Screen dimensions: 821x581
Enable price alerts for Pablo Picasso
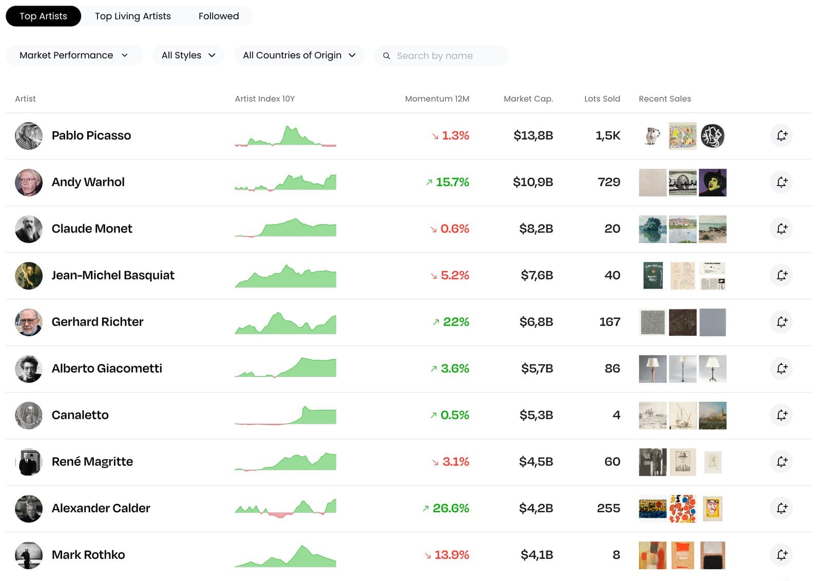(x=781, y=135)
